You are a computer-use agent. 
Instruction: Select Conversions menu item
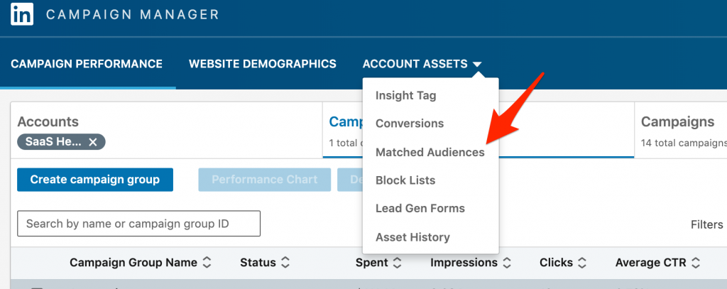click(410, 124)
